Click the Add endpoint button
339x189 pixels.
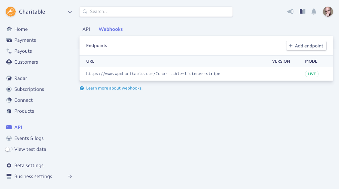pos(306,46)
